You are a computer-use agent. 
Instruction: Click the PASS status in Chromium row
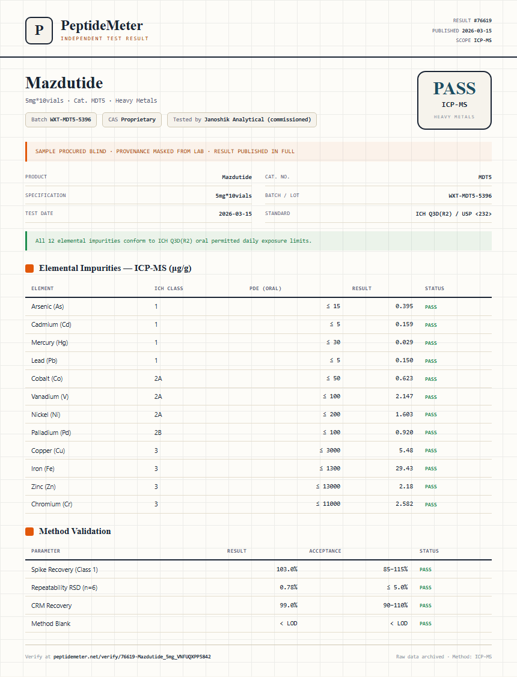[430, 505]
